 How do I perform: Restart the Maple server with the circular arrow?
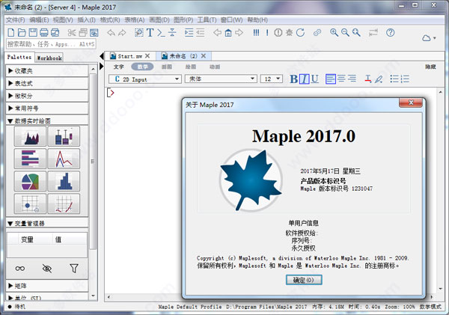coord(300,33)
